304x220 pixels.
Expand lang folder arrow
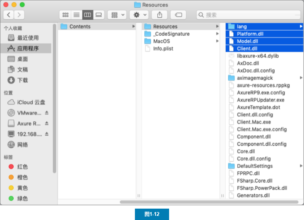(301, 26)
